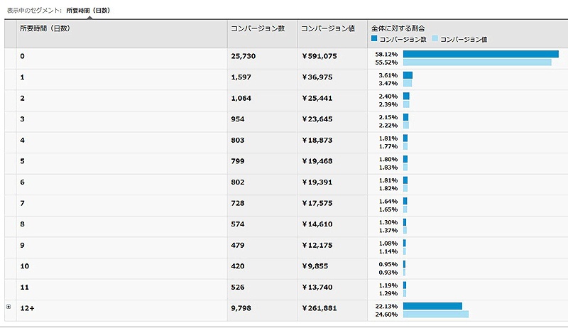Click the 58.12% conversion count bar
This screenshot has width=568, height=328.
[480, 54]
